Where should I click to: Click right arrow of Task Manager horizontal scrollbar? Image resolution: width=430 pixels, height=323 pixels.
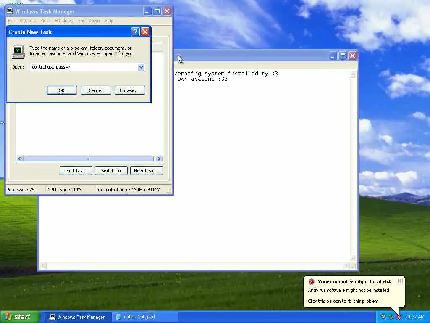[x=159, y=159]
